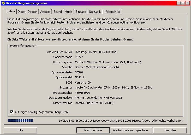191x135 pixels.
Task: Click the Systeminformationen group label
Action: point(23,46)
